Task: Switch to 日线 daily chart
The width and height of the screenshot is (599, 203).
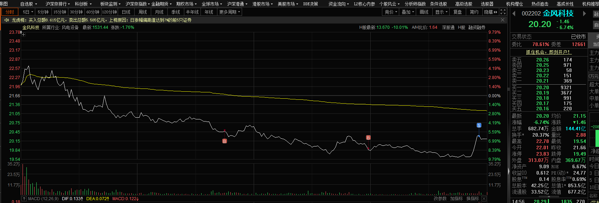Action: pyautogui.click(x=126, y=12)
